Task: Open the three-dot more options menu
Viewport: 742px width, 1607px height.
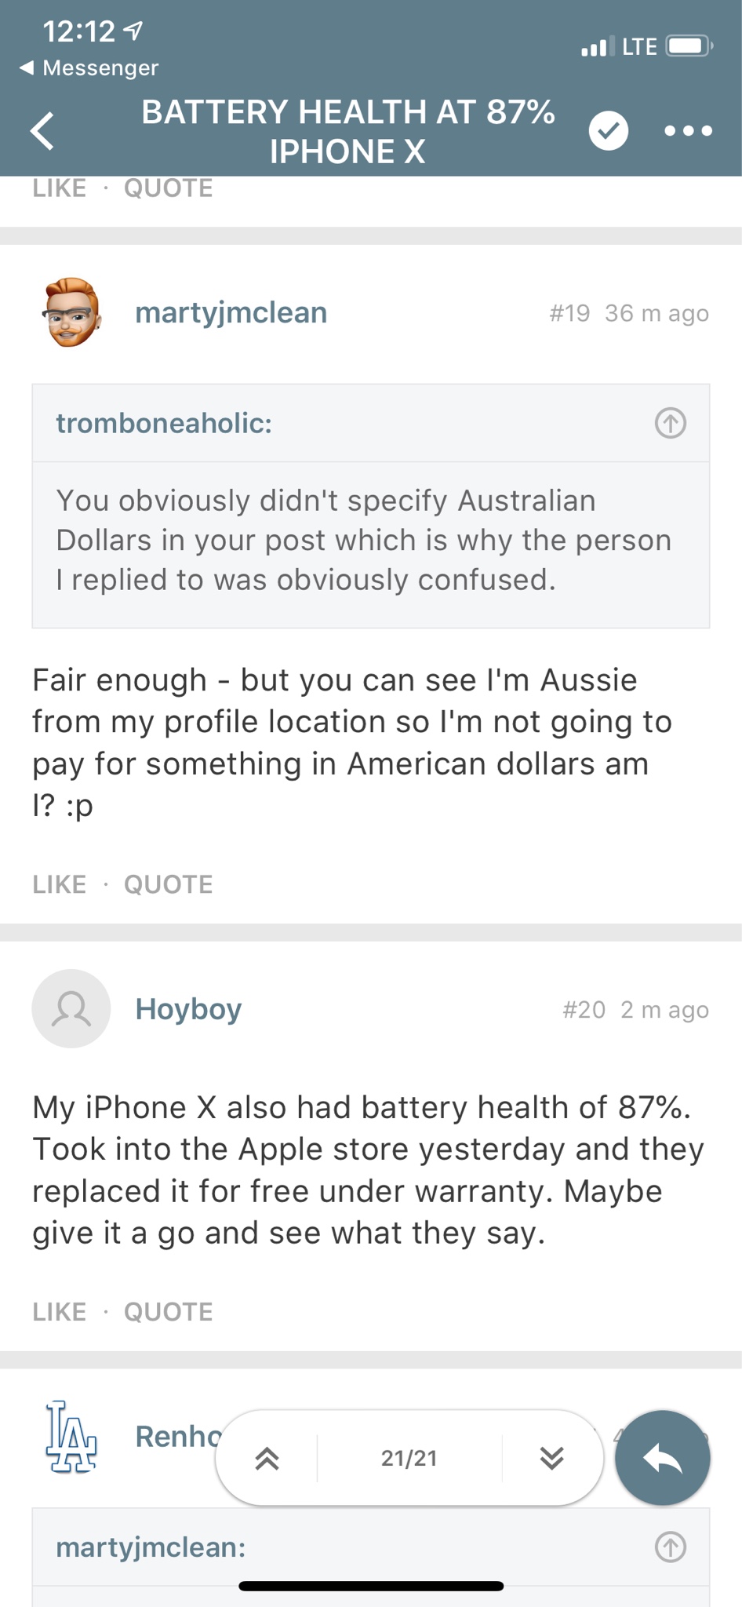Action: click(x=688, y=130)
